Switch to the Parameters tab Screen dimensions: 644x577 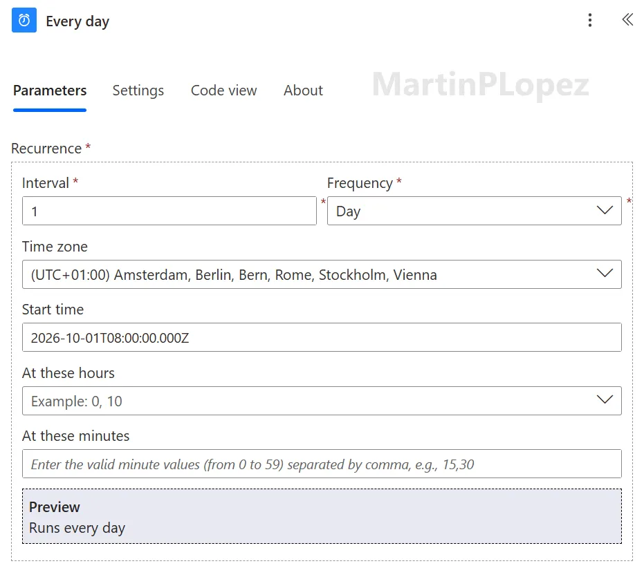coord(50,91)
